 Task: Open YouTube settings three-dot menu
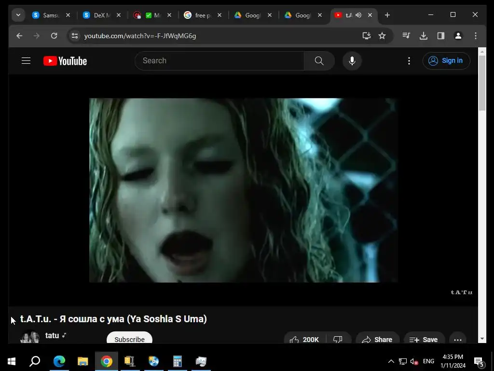pyautogui.click(x=409, y=61)
